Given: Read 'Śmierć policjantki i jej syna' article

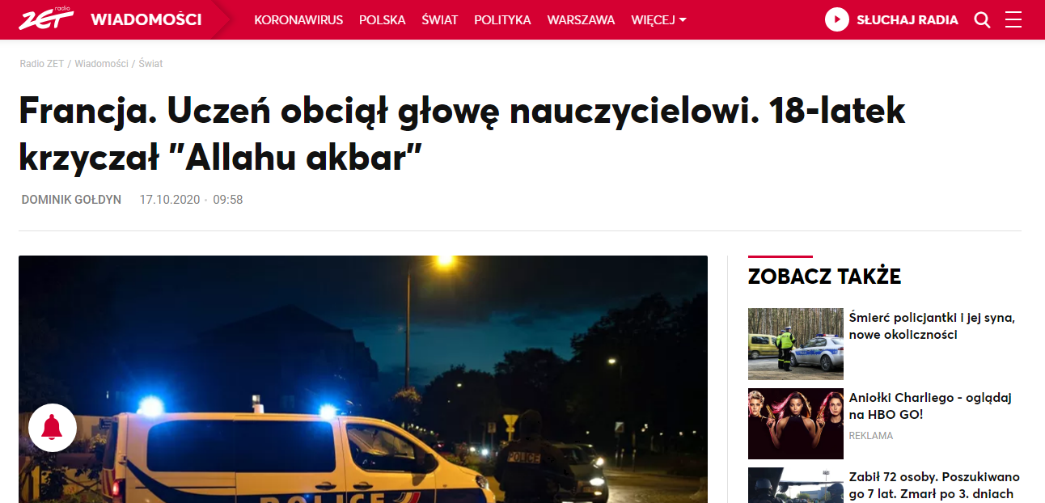Looking at the screenshot, I should [x=932, y=326].
